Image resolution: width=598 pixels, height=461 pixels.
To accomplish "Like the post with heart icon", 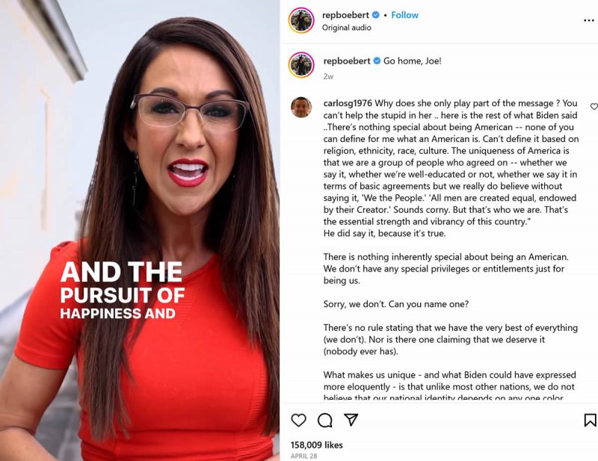I will click(x=298, y=420).
